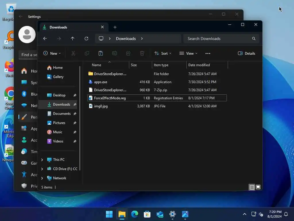This screenshot has width=294, height=221.
Task: Click the Paste clipboard icon
Action: tap(101, 53)
